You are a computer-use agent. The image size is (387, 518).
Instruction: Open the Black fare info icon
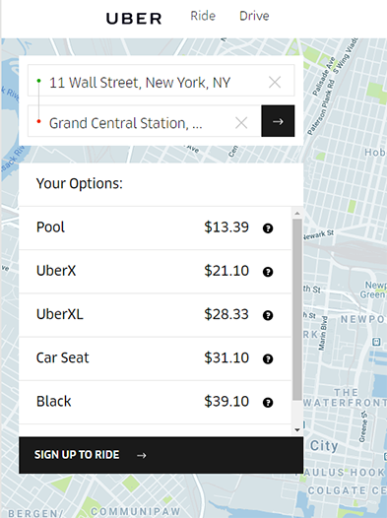268,403
